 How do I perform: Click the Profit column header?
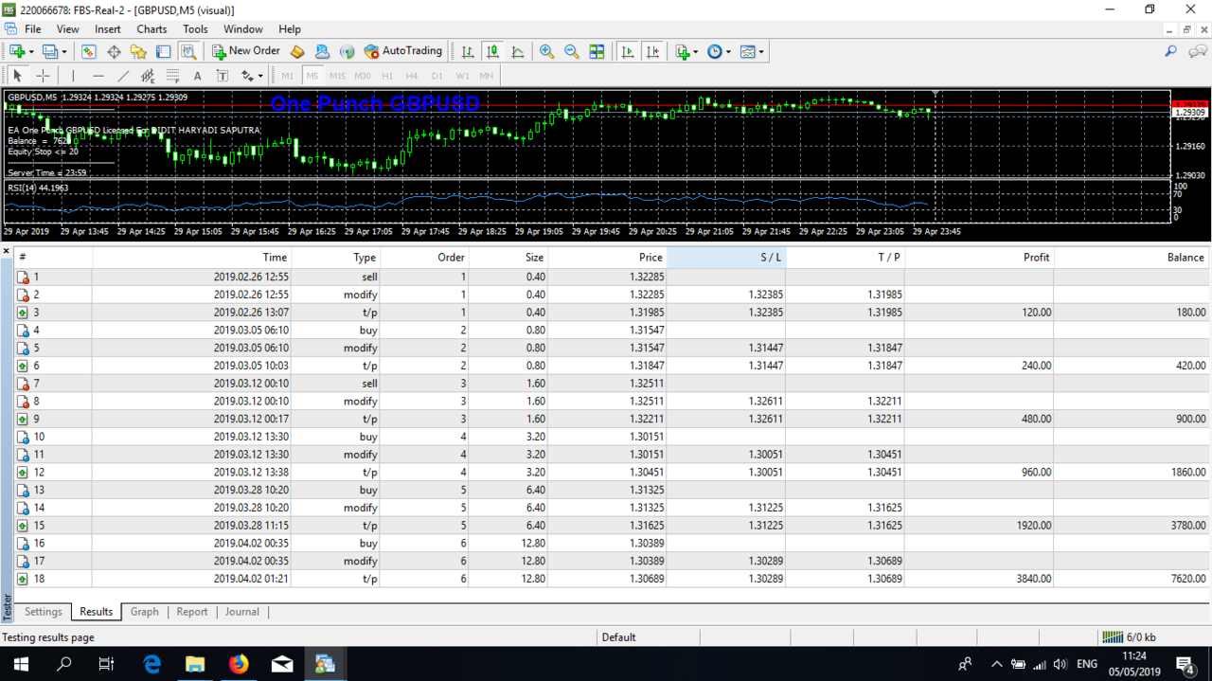pos(979,257)
